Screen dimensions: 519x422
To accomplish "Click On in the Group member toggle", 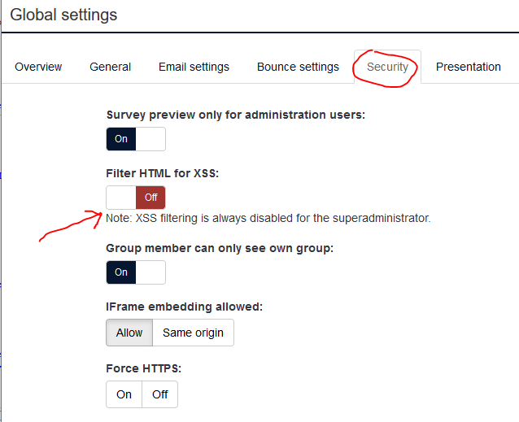I will [121, 272].
